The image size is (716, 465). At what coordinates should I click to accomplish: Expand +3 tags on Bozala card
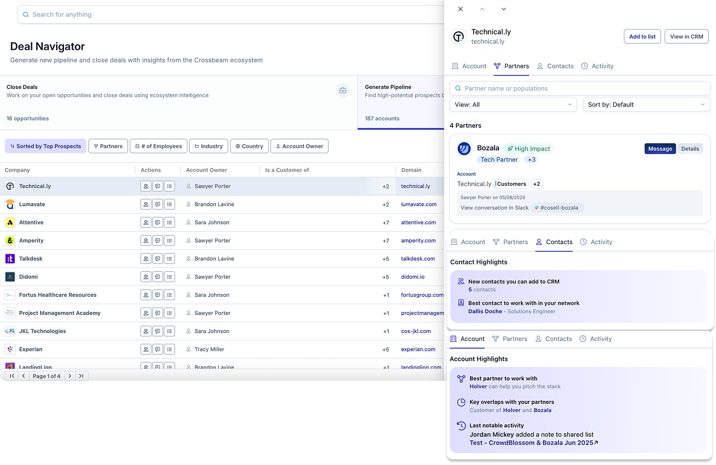[531, 160]
